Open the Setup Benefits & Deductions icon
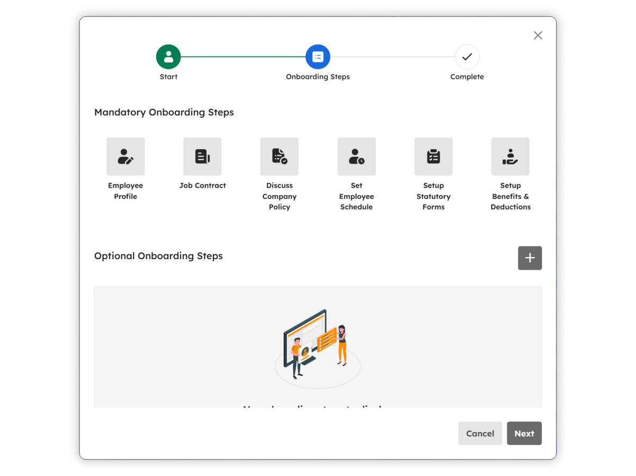The width and height of the screenshot is (636, 476). (510, 157)
